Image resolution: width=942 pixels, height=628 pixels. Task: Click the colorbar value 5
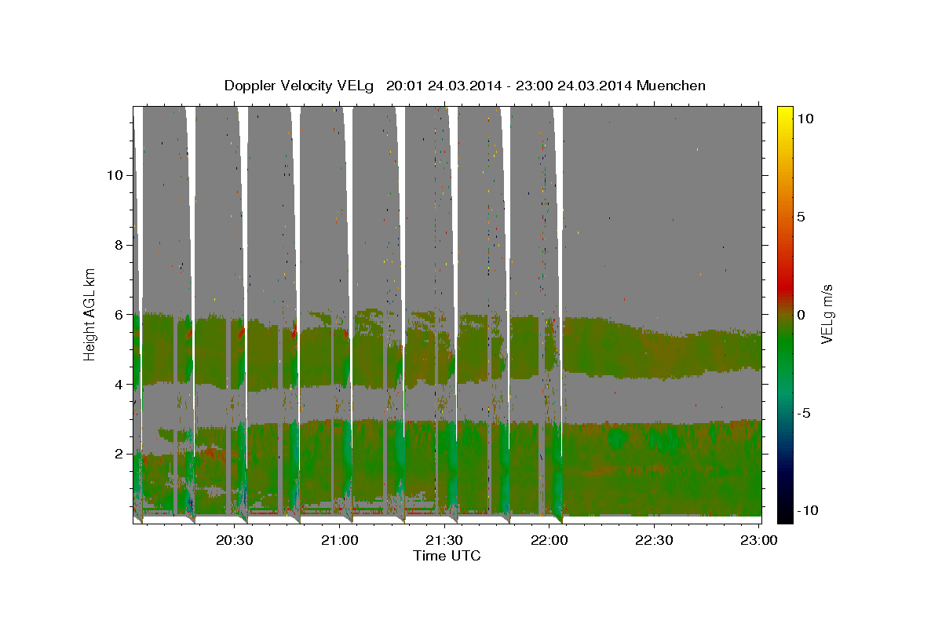[801, 217]
